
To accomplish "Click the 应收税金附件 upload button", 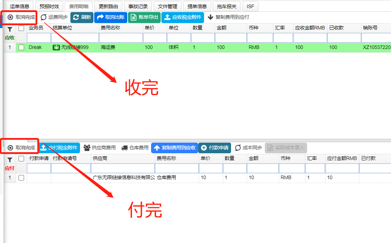I will [183, 17].
